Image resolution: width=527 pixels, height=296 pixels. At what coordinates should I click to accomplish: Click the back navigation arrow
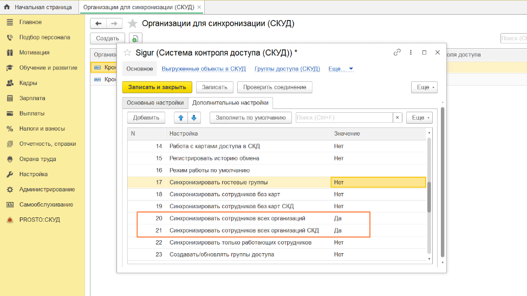[99, 24]
